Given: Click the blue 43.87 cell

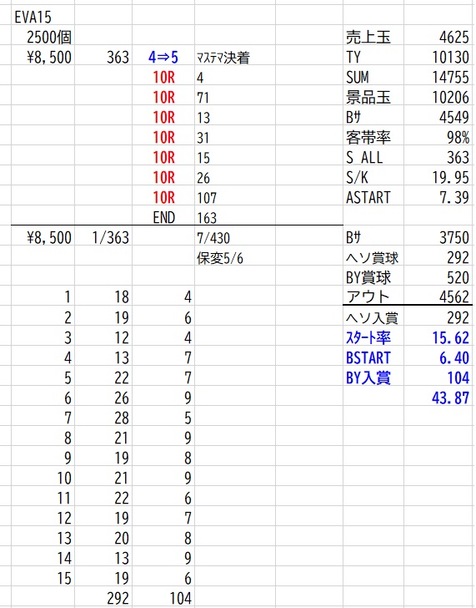Looking at the screenshot, I should 450,398.
